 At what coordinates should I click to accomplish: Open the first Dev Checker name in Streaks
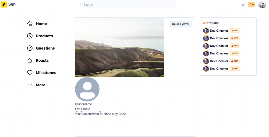[219, 31]
